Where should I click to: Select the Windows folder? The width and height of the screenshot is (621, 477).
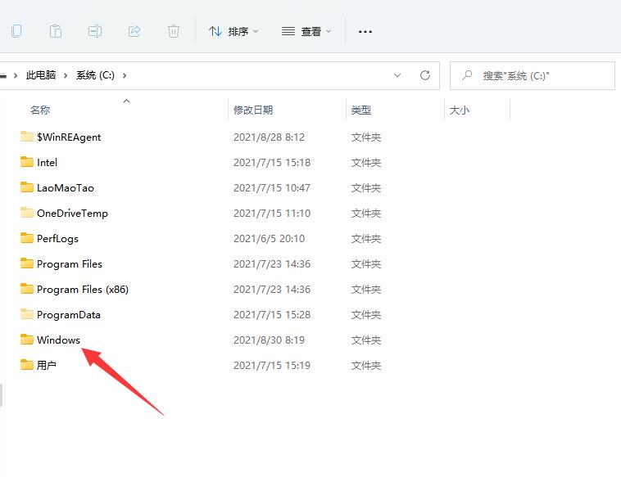58,340
